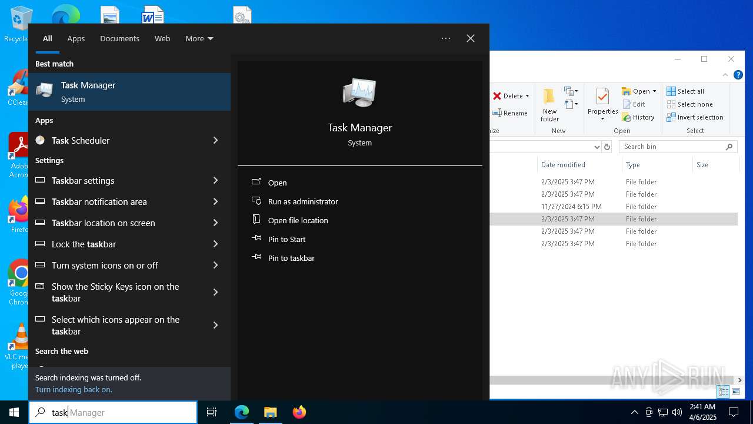Open the Open dropdown arrow in Explorer ribbon
This screenshot has height=424, width=753.
[654, 91]
